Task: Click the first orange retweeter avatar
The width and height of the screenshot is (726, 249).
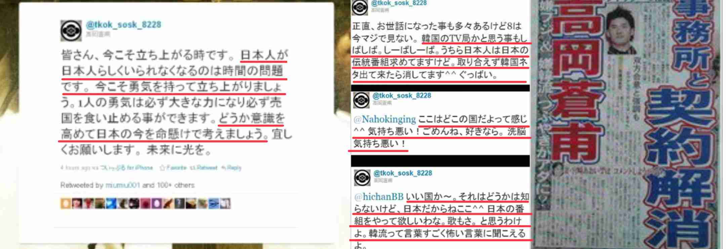Action: point(66,203)
